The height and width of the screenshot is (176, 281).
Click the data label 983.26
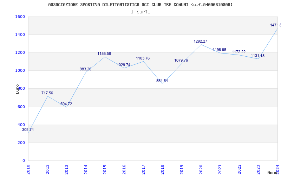click(x=85, y=69)
